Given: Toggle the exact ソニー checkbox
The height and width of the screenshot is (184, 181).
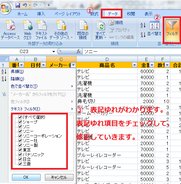Looking at the screenshot, I should 20,131.
